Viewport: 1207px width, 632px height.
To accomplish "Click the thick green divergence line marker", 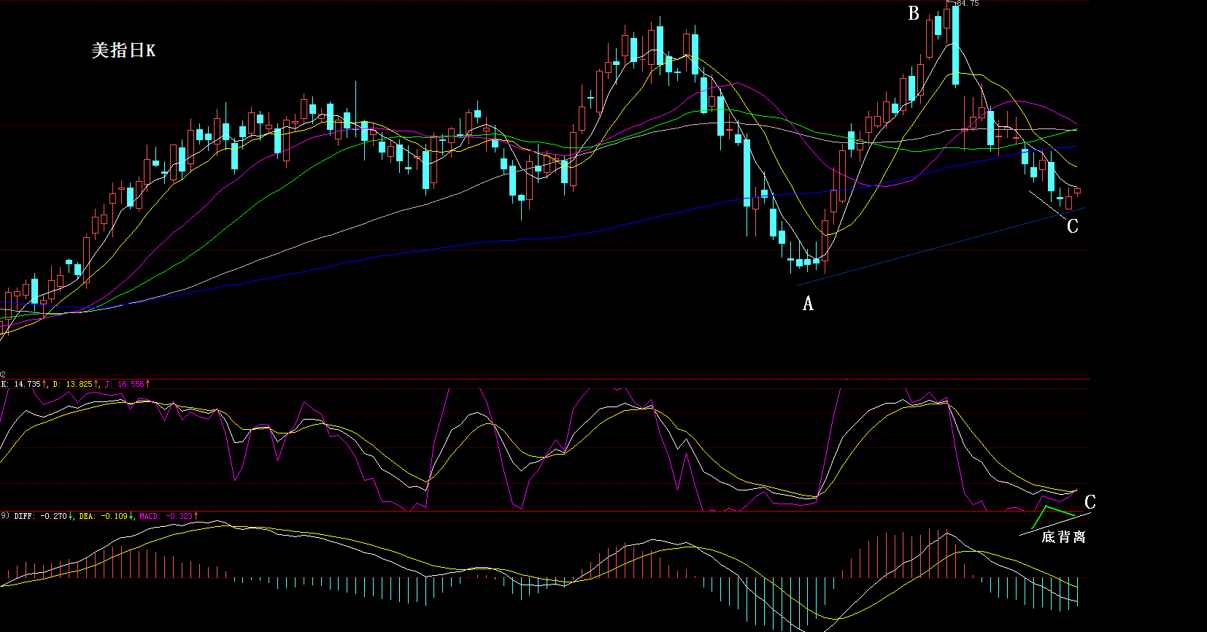I will tap(1058, 511).
